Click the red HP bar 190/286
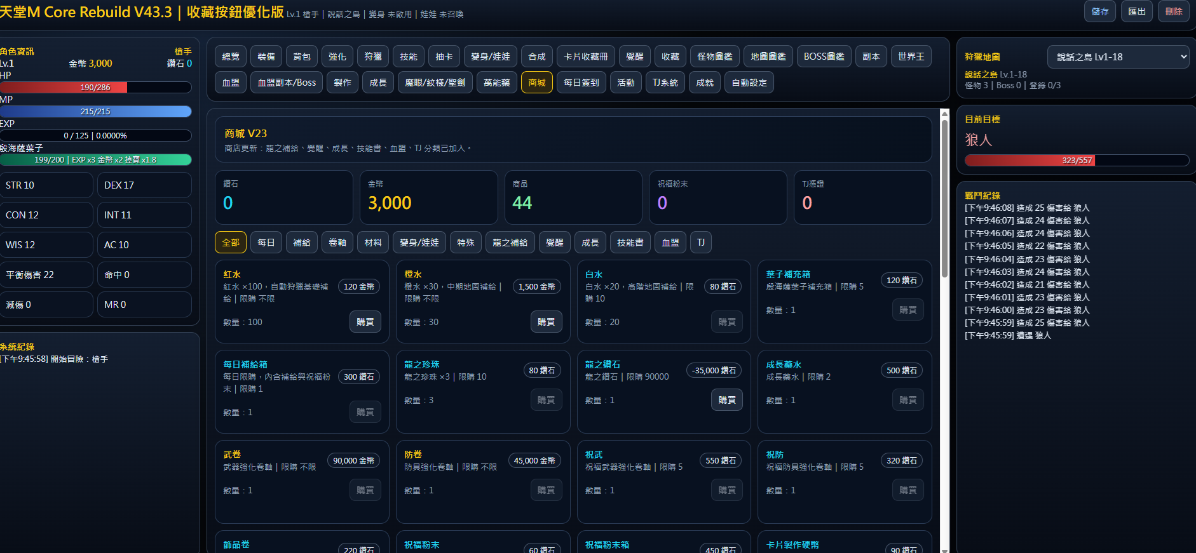 click(x=95, y=87)
